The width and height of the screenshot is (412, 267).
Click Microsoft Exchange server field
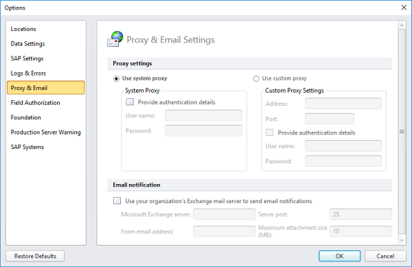[x=224, y=214]
